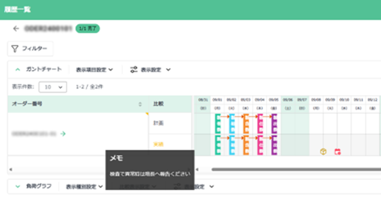Open the 表示種別設定 dropdown
This screenshot has height=210, width=381.
click(84, 187)
